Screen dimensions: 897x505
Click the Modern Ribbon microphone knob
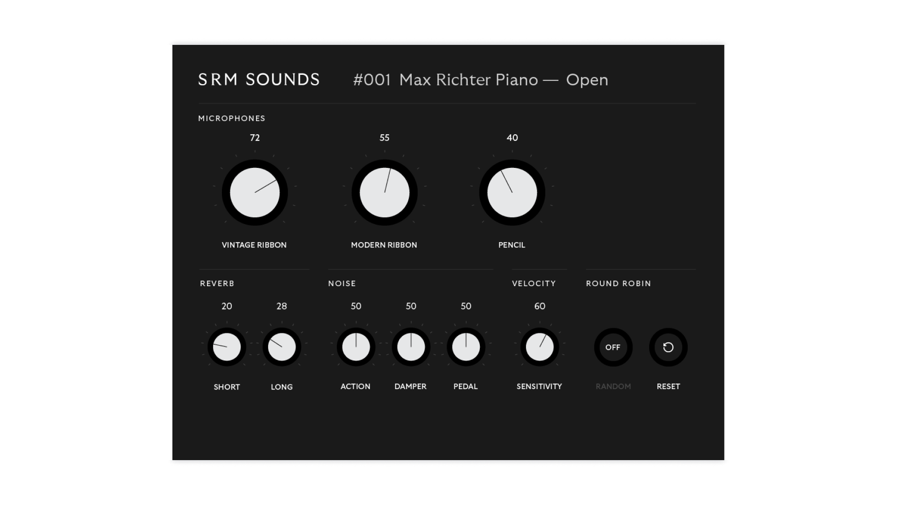click(384, 193)
